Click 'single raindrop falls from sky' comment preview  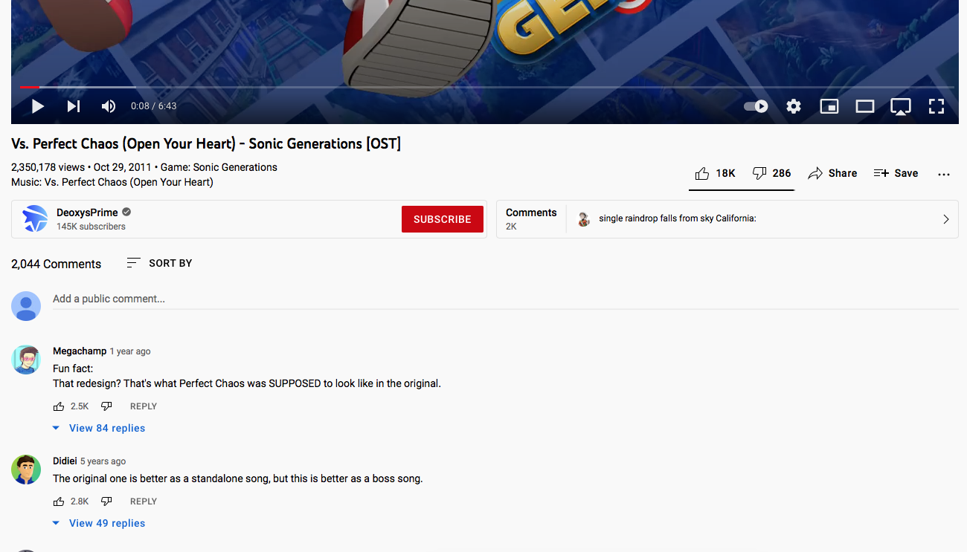pos(677,218)
